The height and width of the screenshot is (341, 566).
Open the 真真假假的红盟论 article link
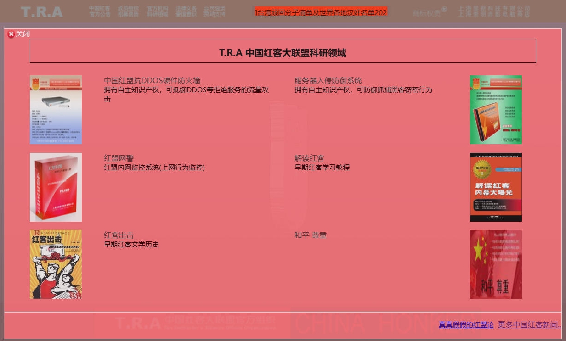466,325
